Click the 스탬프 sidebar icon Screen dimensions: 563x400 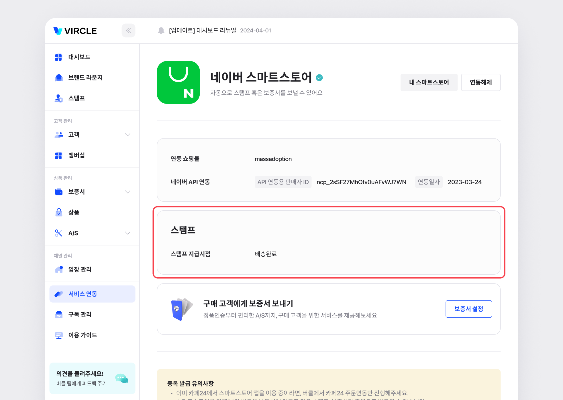(59, 98)
